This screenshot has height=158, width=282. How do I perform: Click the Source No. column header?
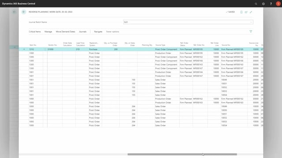click(226, 45)
